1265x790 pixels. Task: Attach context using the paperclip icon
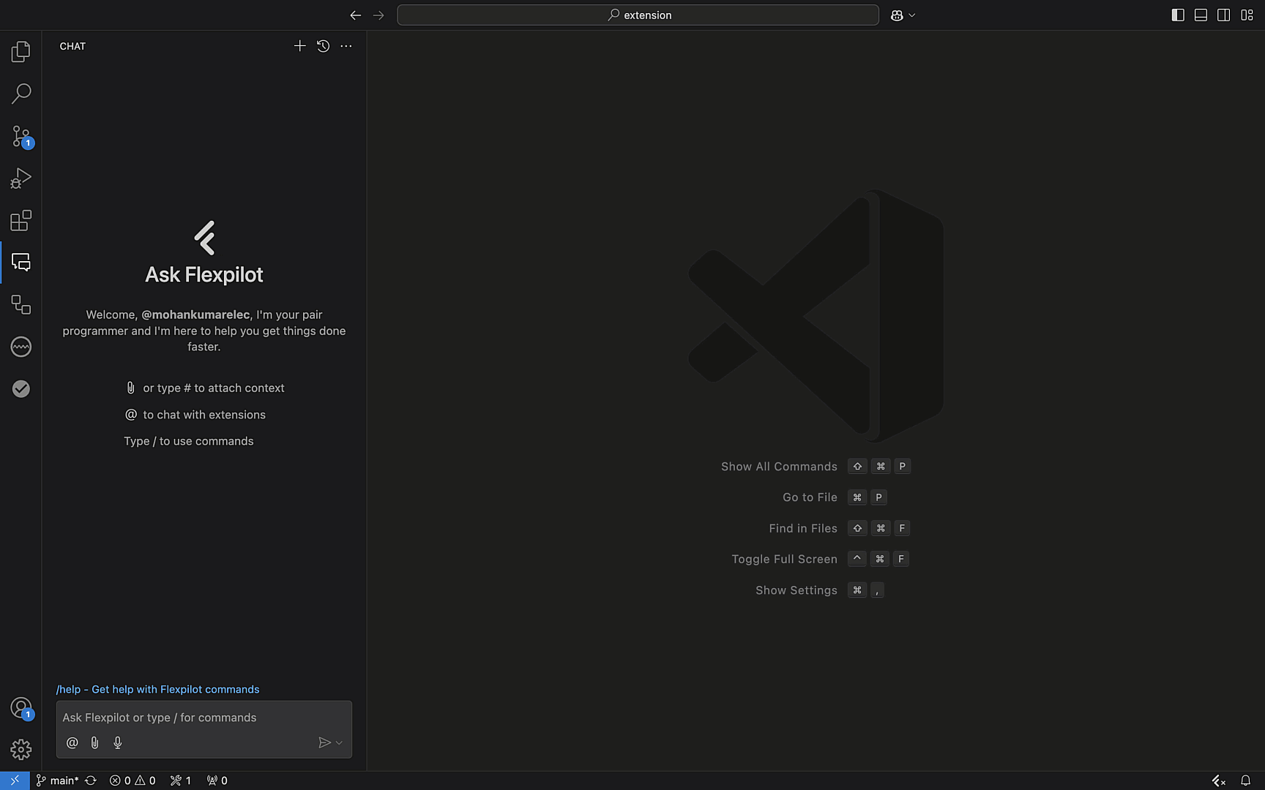point(94,742)
